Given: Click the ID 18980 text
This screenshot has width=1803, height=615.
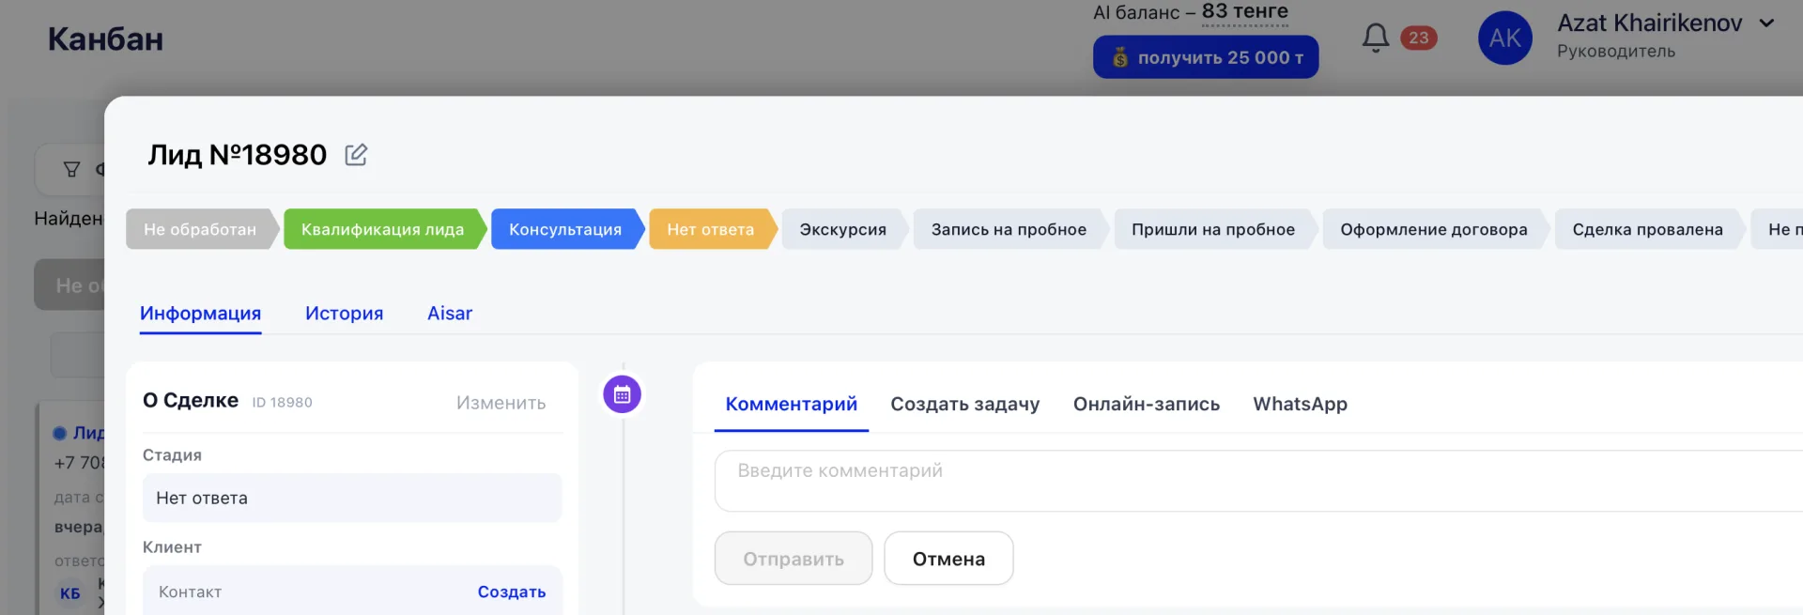Looking at the screenshot, I should pyautogui.click(x=282, y=402).
